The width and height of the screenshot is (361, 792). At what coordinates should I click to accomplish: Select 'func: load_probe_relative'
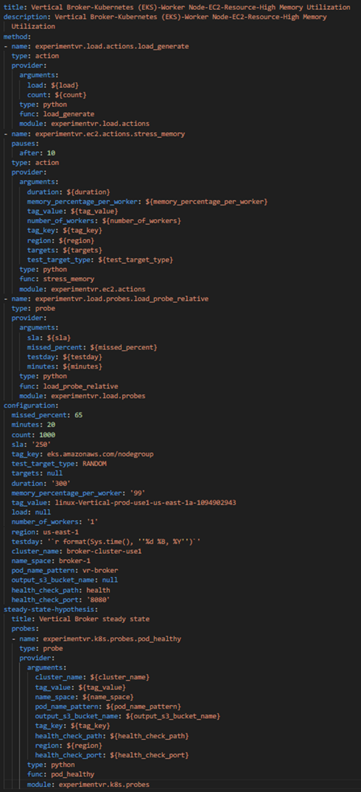point(69,385)
